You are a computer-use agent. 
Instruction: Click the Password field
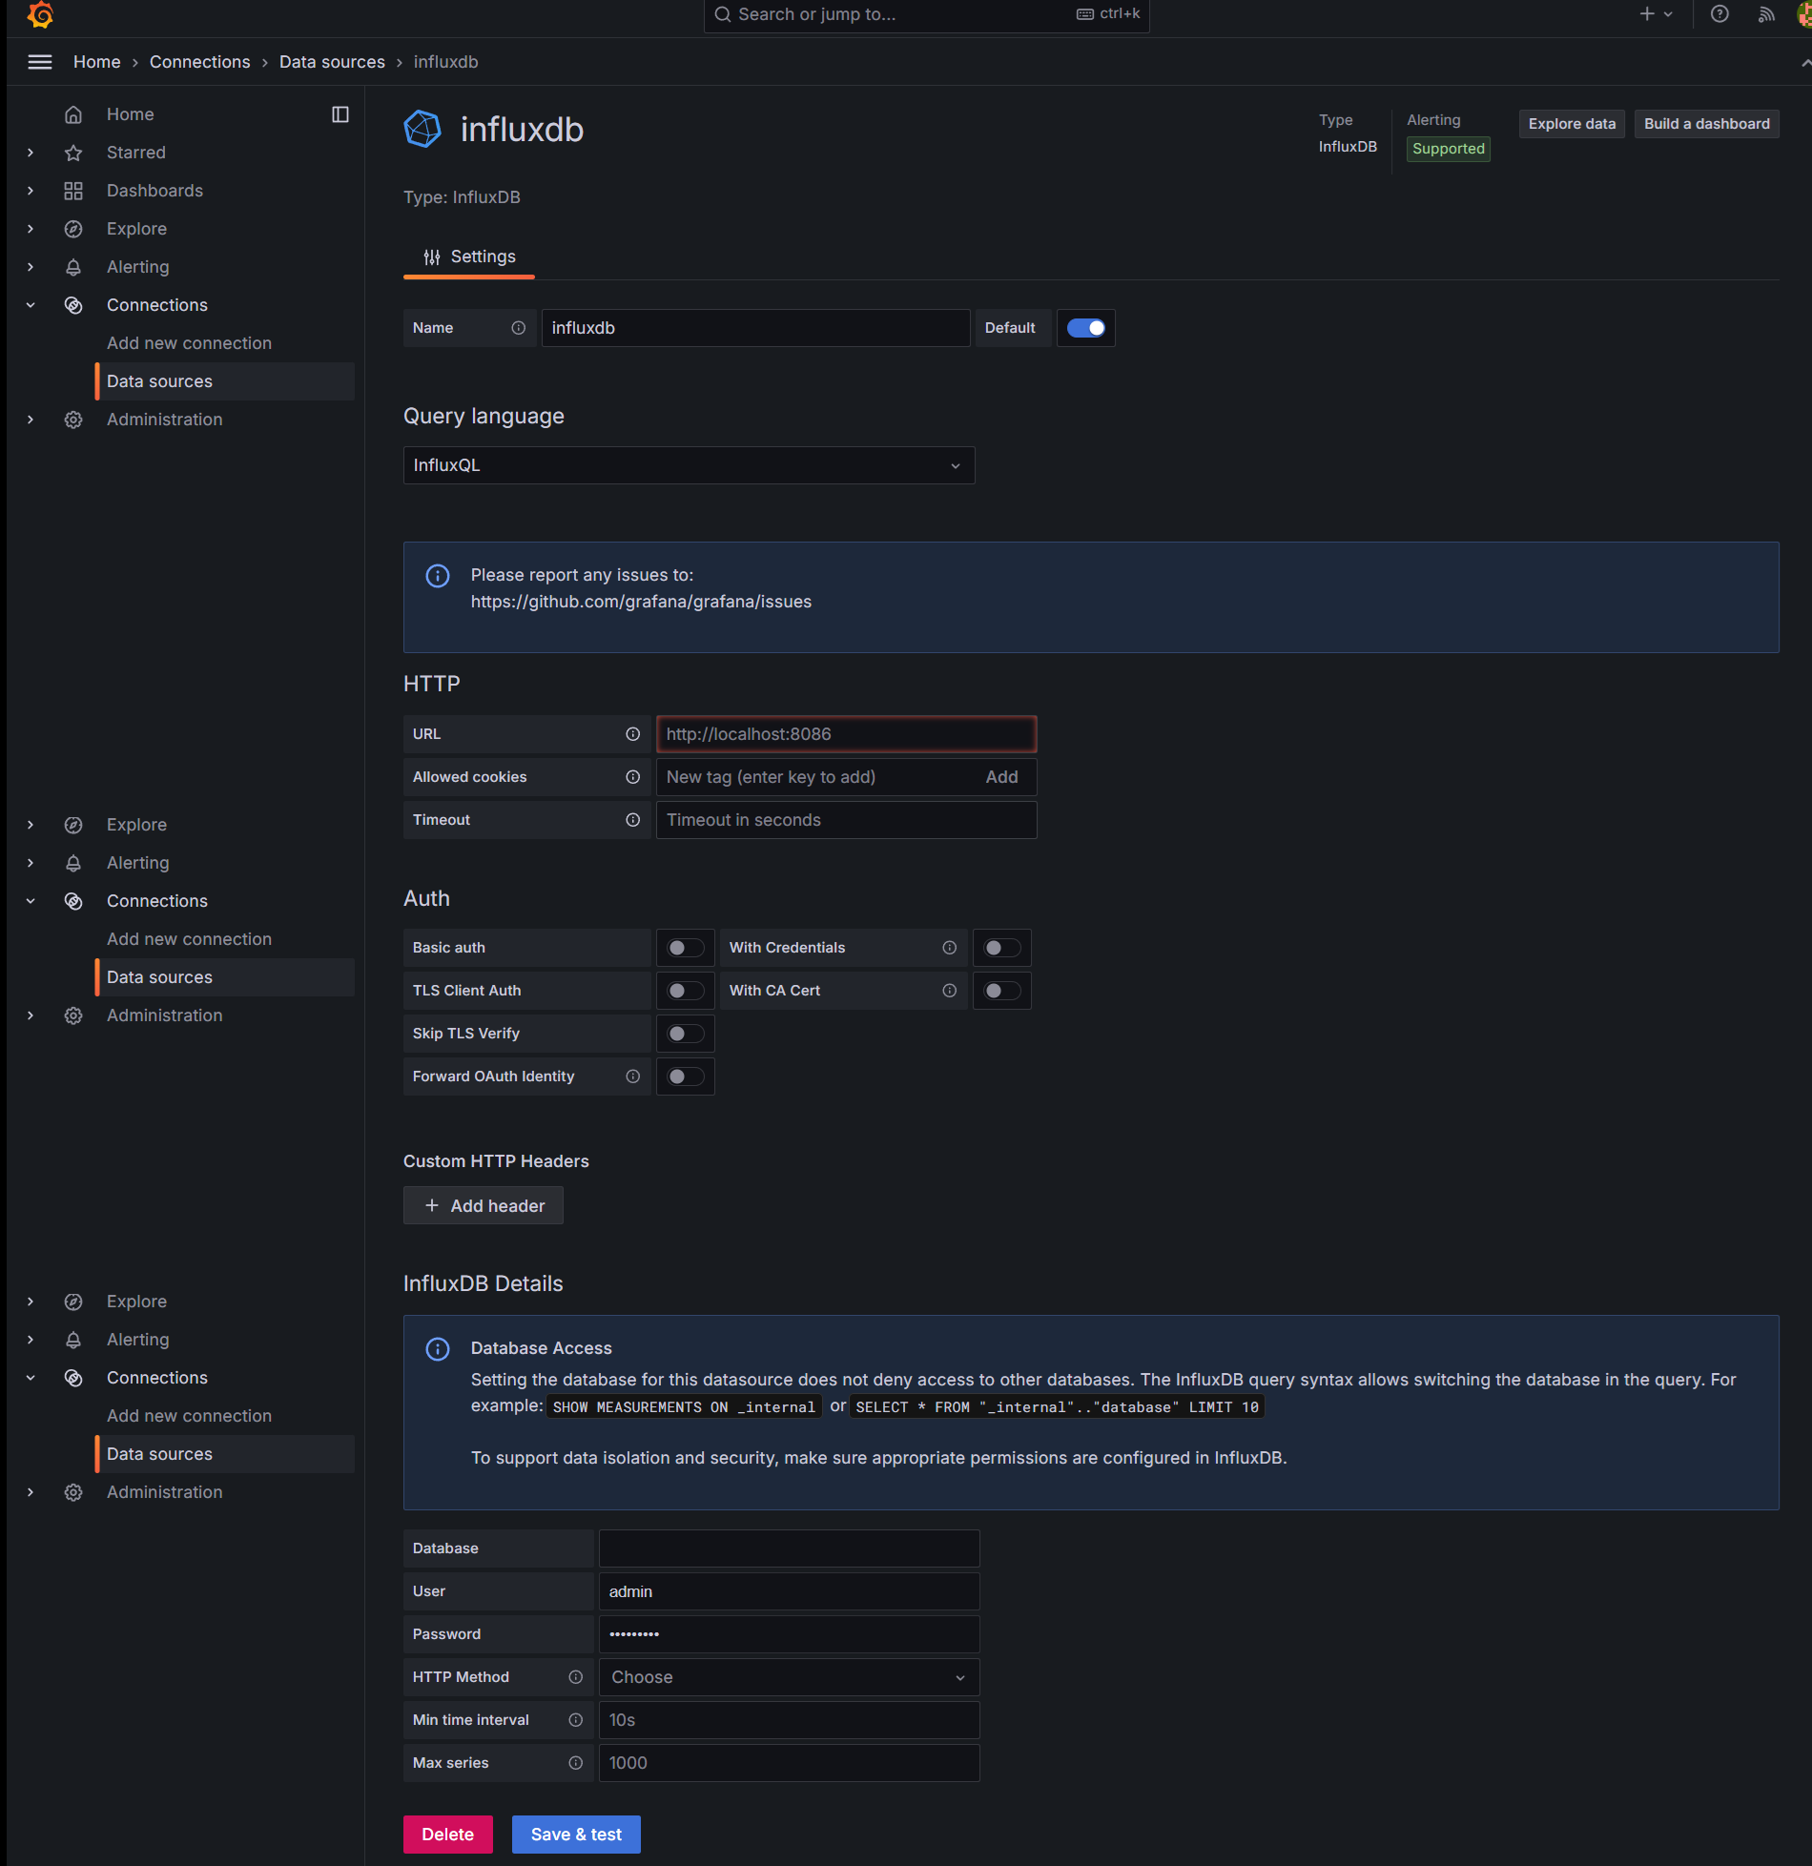(x=789, y=1634)
